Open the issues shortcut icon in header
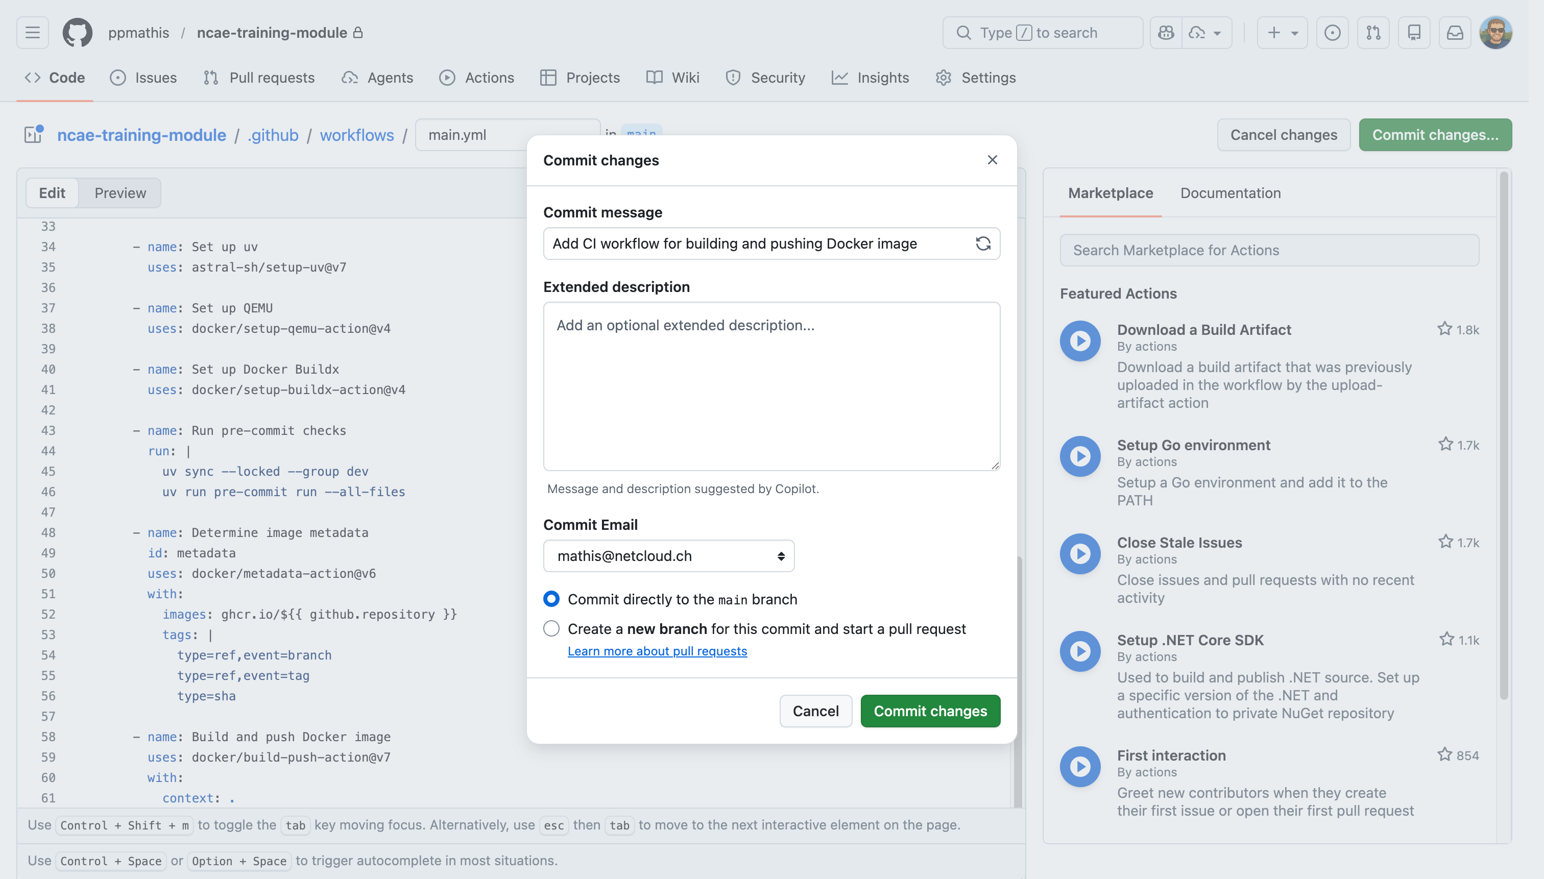The width and height of the screenshot is (1544, 879). (x=1332, y=33)
